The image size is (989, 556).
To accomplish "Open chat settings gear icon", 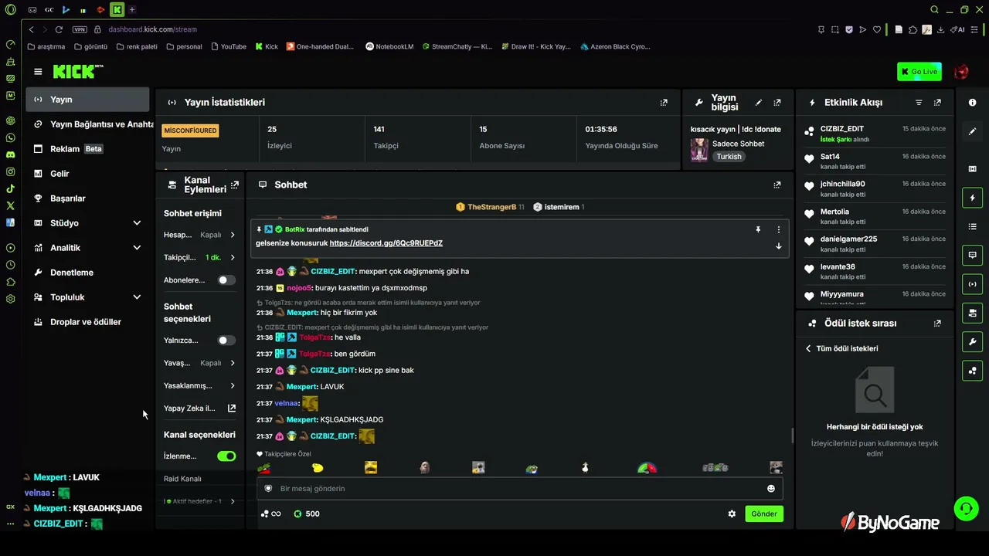I will [732, 514].
